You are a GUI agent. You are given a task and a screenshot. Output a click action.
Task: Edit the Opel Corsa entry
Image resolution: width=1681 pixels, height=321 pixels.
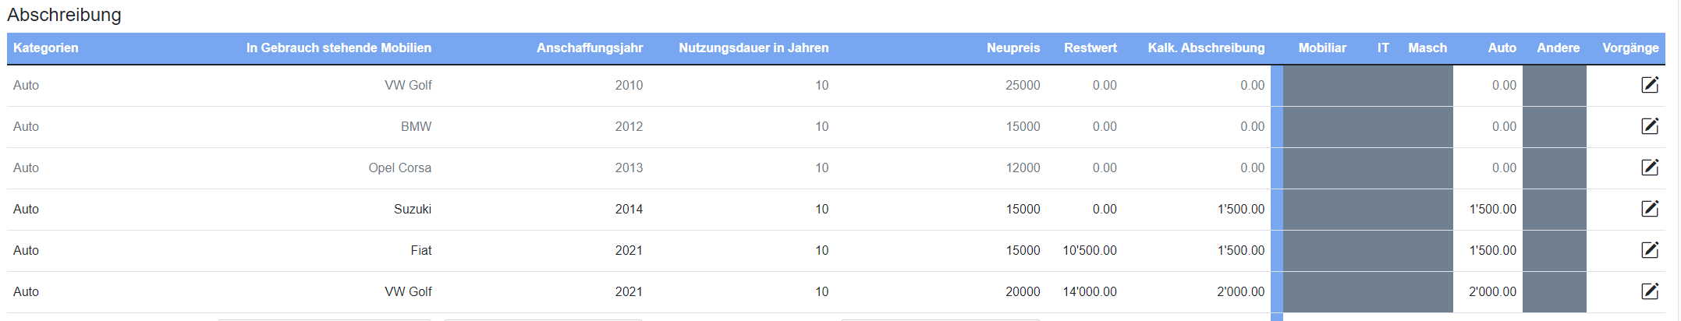point(1650,168)
